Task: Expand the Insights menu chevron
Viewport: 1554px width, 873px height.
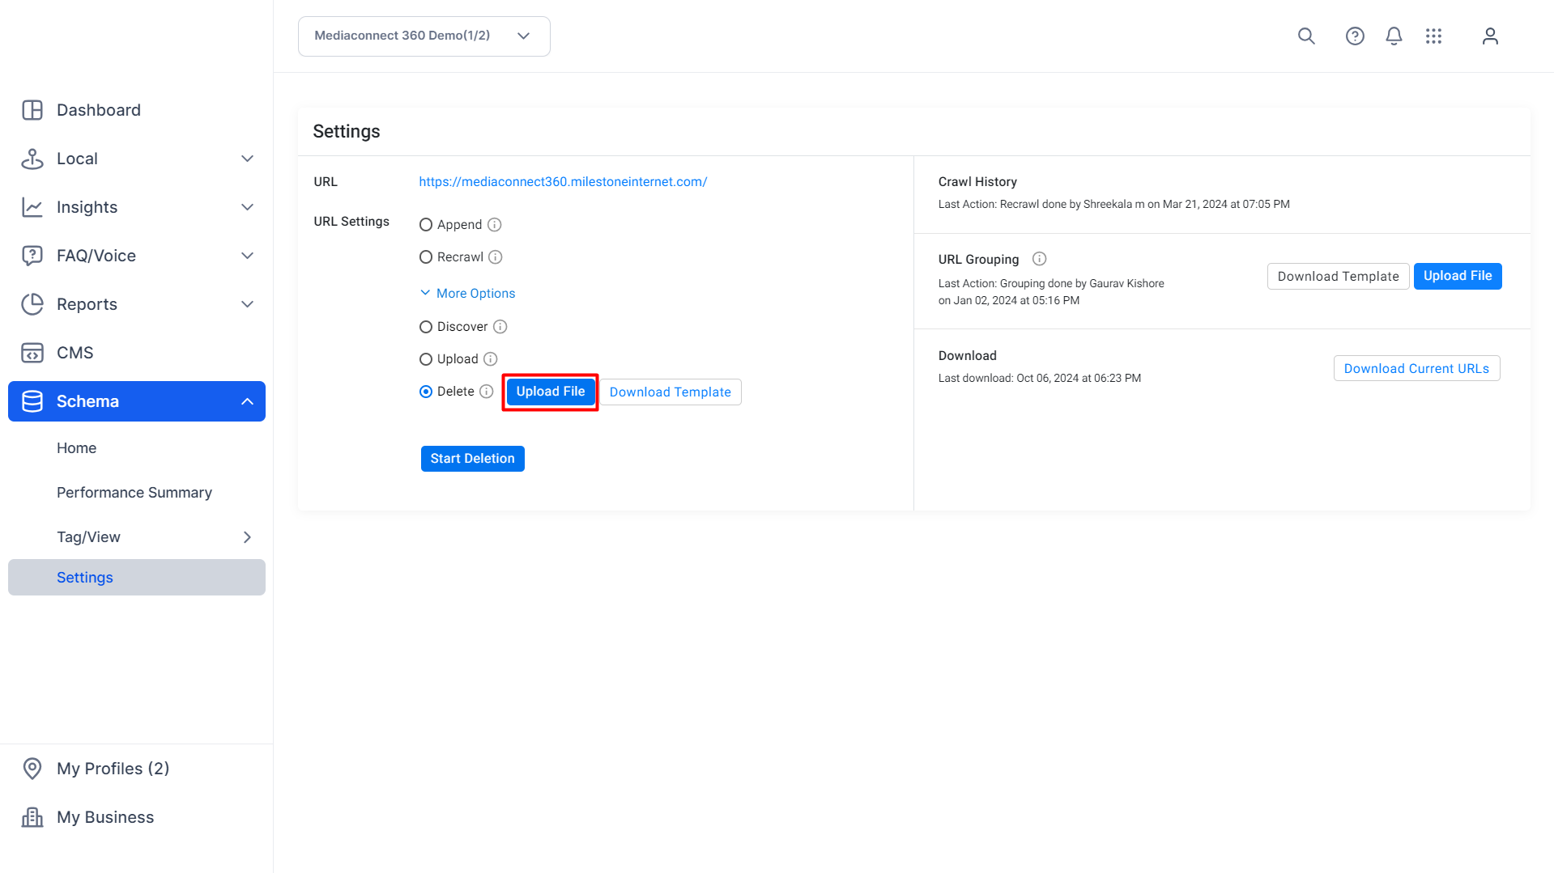Action: pos(248,207)
